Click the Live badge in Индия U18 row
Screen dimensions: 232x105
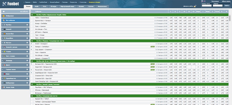coord(153,67)
